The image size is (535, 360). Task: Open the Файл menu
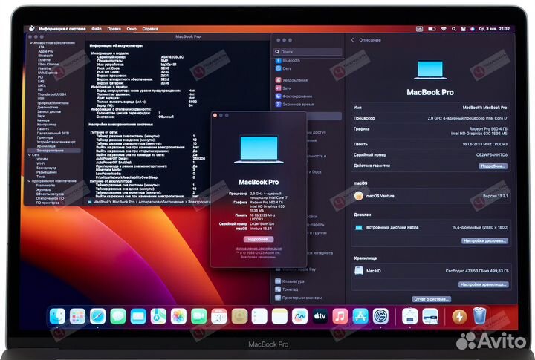coord(97,29)
